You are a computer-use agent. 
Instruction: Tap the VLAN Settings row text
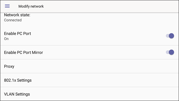tap(17, 94)
